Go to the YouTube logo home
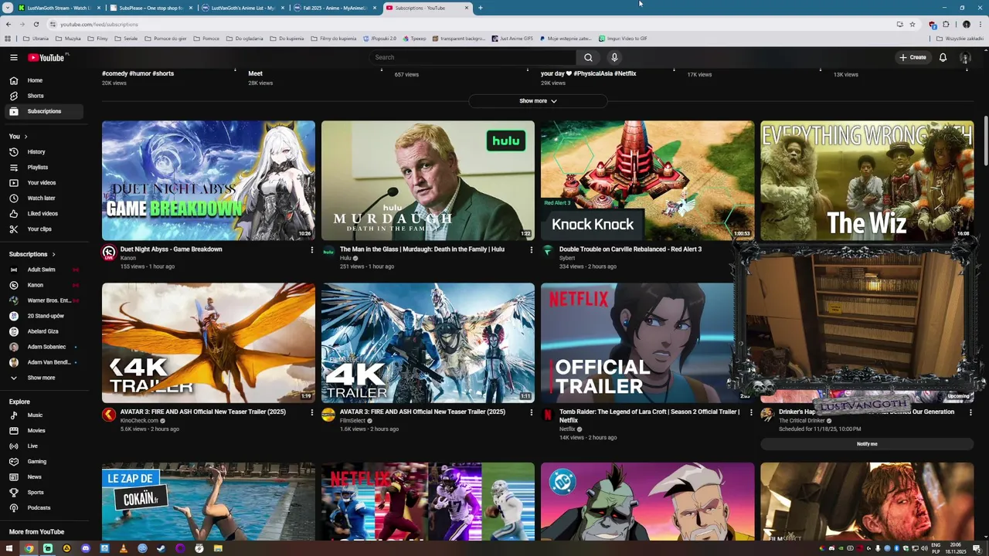The image size is (989, 556). coord(46,57)
